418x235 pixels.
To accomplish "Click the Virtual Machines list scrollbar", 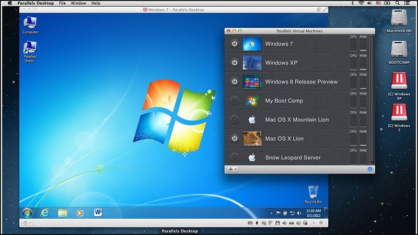I will pos(372,99).
